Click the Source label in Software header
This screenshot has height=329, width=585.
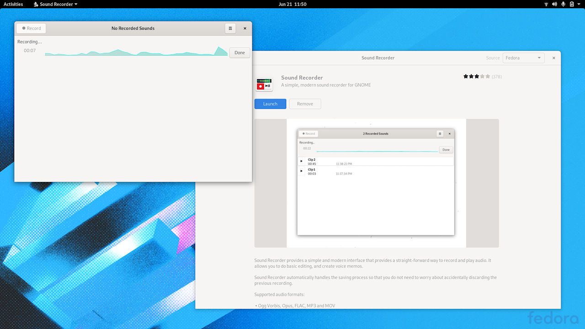point(493,58)
